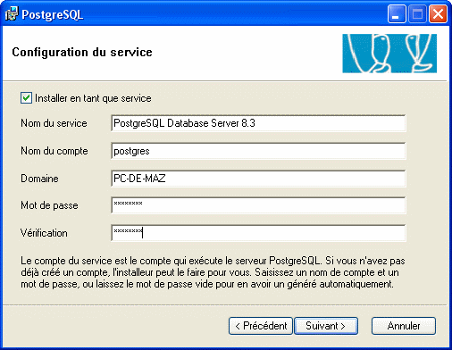Click the 'Mot de passe' label
The width and height of the screenshot is (452, 350).
point(49,205)
